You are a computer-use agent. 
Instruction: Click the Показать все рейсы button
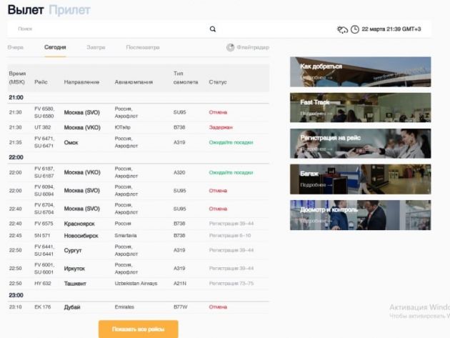pos(138,329)
